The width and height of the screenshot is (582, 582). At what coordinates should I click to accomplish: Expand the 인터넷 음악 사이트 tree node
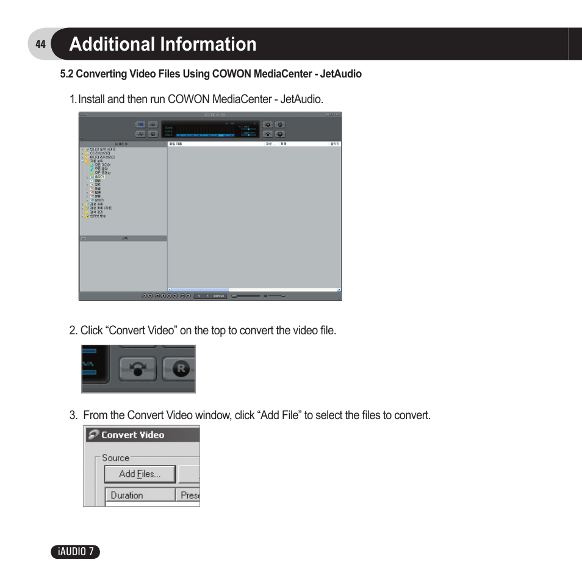82,149
